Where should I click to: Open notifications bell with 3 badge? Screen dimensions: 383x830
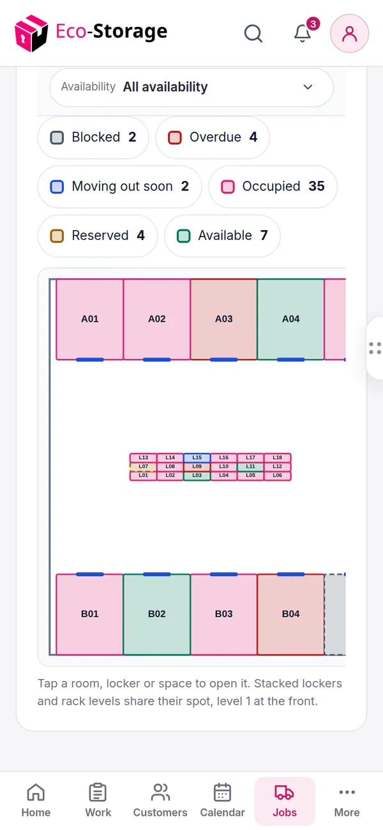pos(303,33)
